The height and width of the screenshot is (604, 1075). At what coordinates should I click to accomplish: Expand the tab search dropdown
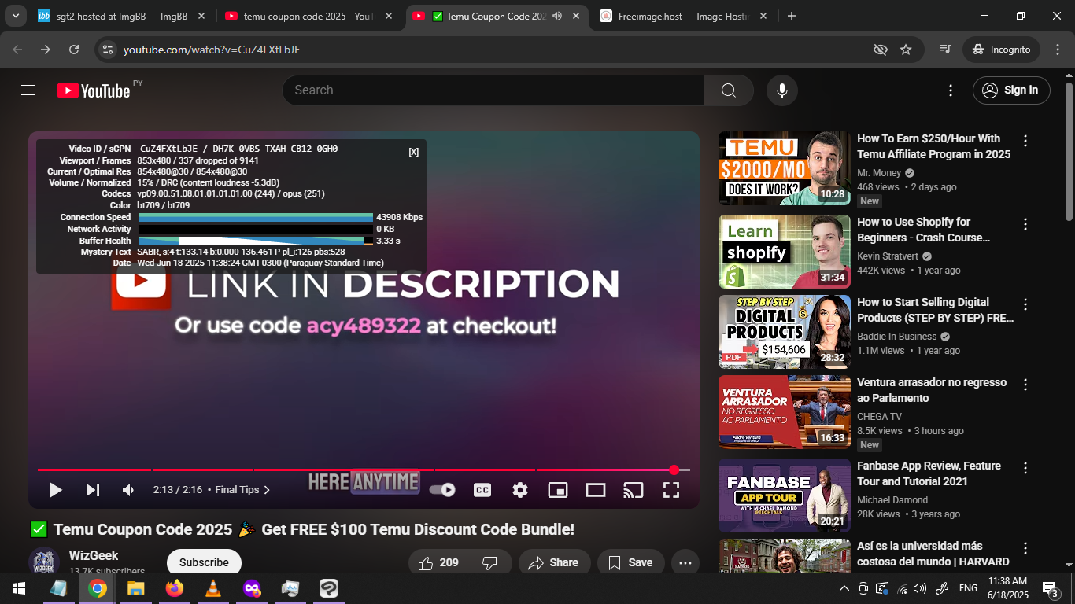(15, 16)
